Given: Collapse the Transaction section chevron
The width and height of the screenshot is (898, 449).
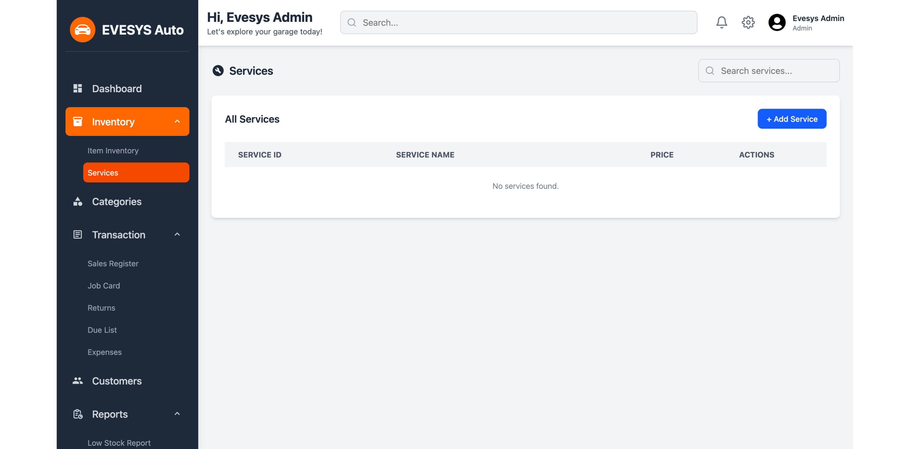Looking at the screenshot, I should [177, 235].
